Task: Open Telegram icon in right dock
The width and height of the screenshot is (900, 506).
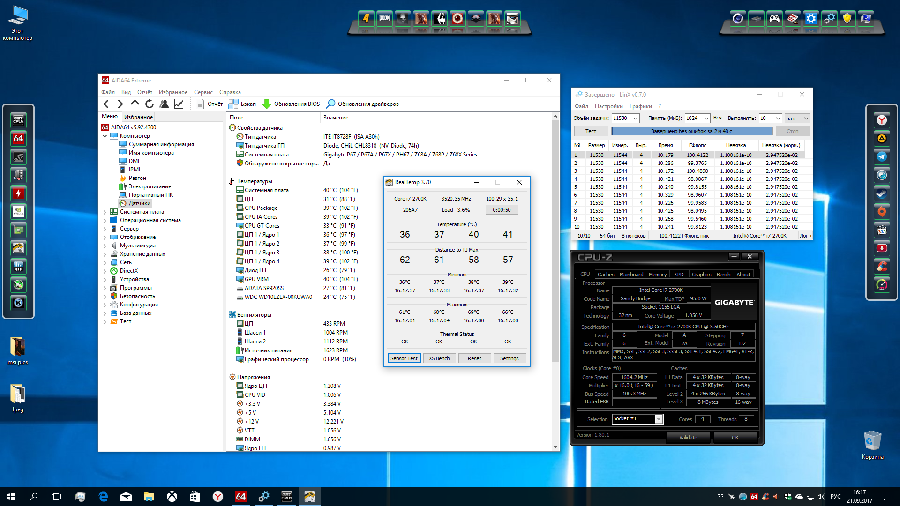Action: [x=882, y=157]
